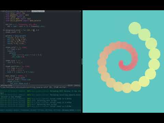Place cursor on the shape_count line
Image resolution: width=164 pixels, height=123 pixels.
pyautogui.click(x=13, y=32)
